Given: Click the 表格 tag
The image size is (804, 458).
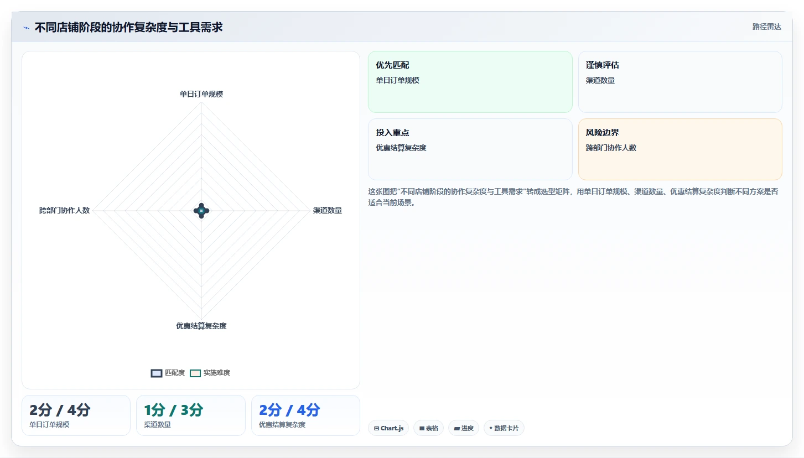Looking at the screenshot, I should click(x=428, y=428).
